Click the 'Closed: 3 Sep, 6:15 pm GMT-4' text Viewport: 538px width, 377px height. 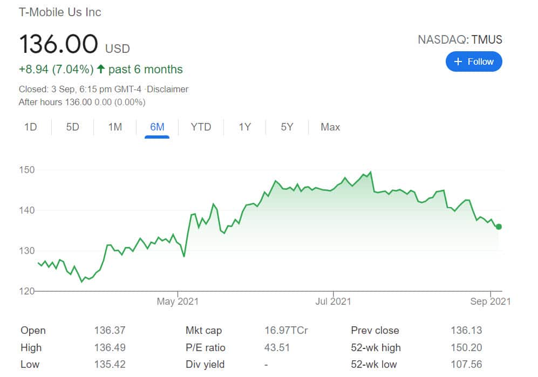tap(80, 89)
